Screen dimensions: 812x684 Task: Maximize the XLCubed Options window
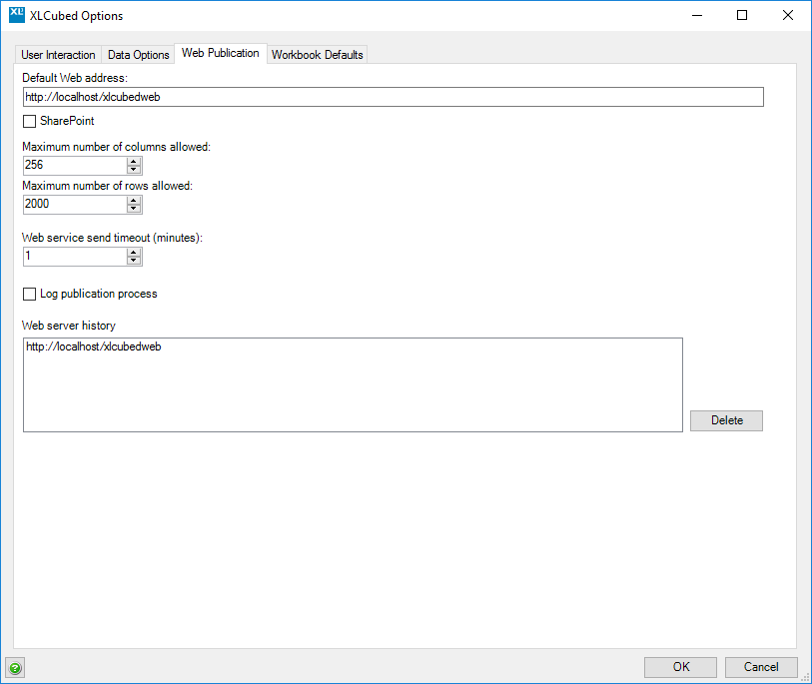point(742,16)
